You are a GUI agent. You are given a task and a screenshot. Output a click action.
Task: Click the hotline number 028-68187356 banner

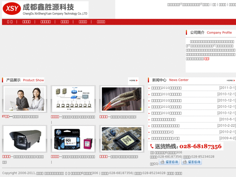click(186, 146)
